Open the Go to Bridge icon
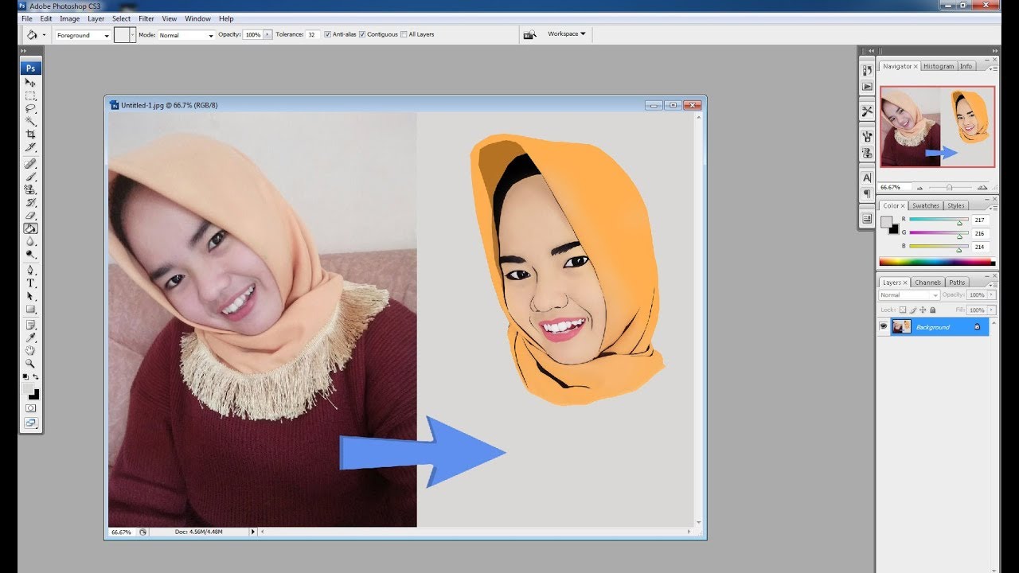 pyautogui.click(x=530, y=35)
